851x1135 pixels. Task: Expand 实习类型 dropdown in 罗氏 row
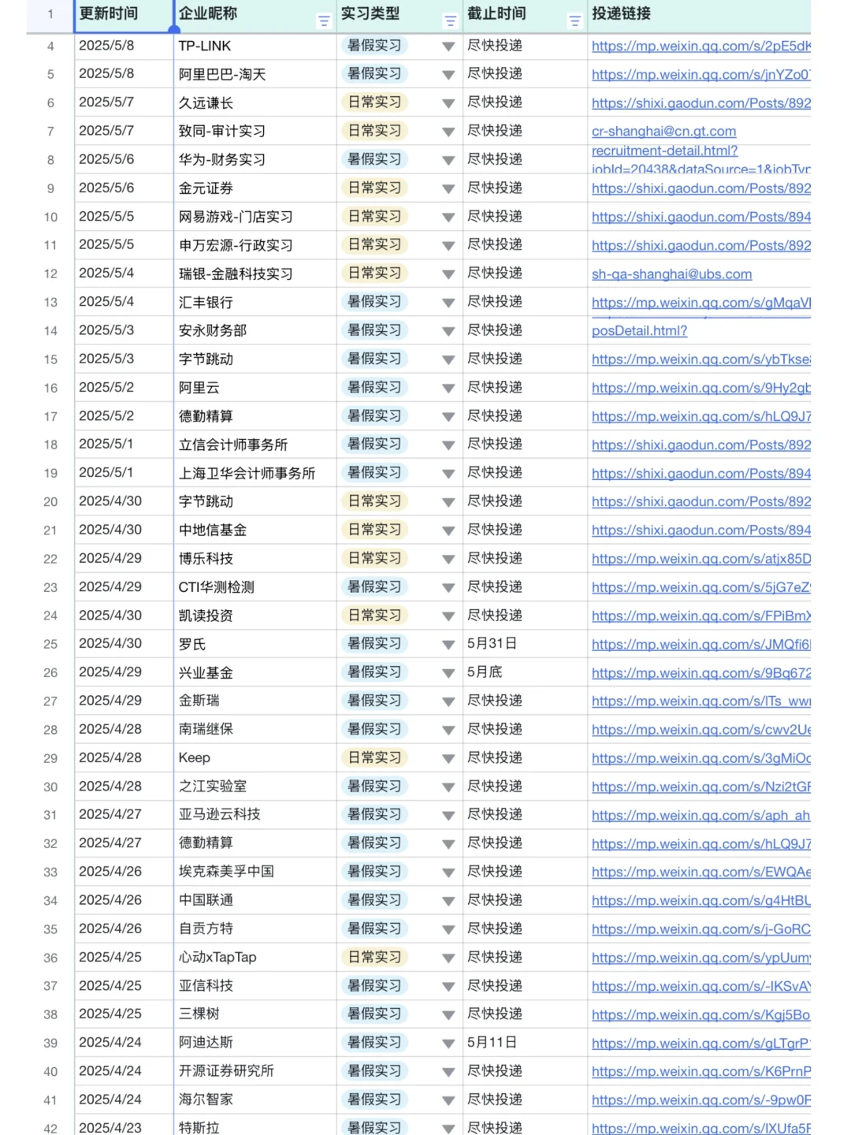[448, 645]
